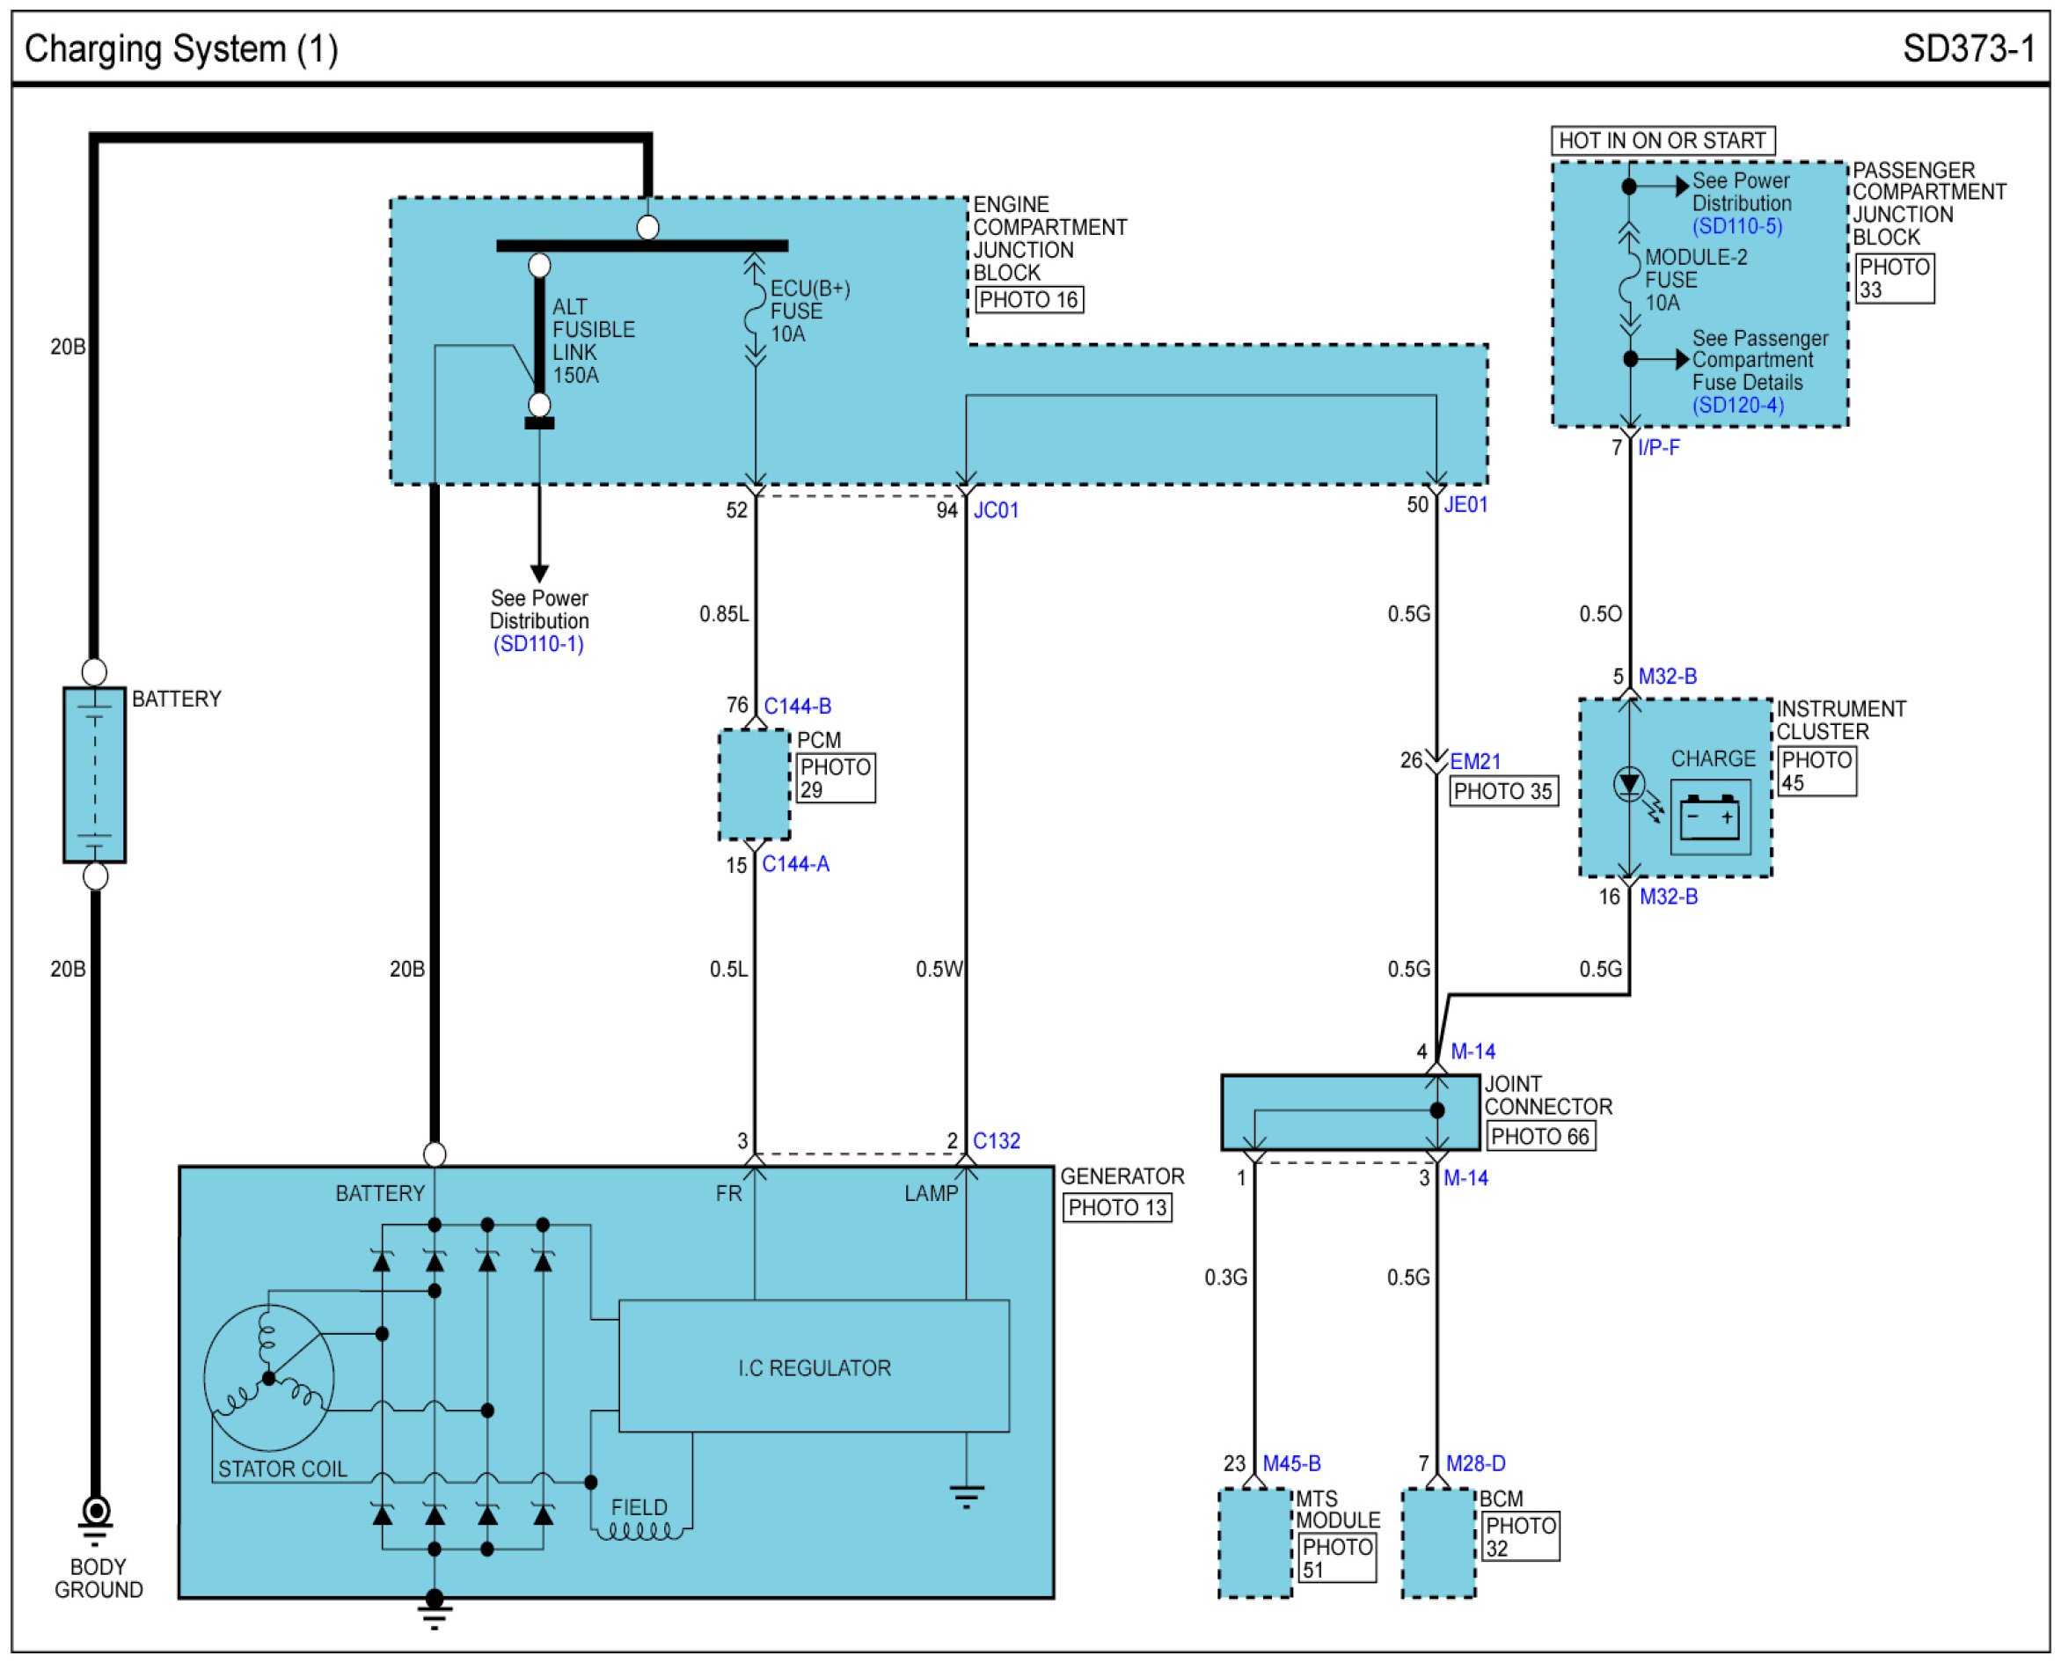Click the BCM module box
This screenshot has height=1663, width=2061.
click(1437, 1543)
